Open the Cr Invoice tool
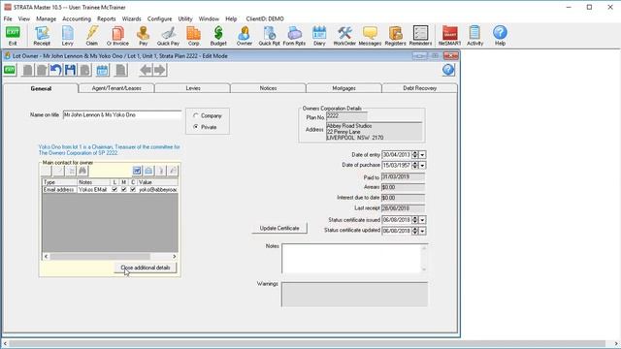Viewport: 621px width, 349px height. [x=117, y=36]
